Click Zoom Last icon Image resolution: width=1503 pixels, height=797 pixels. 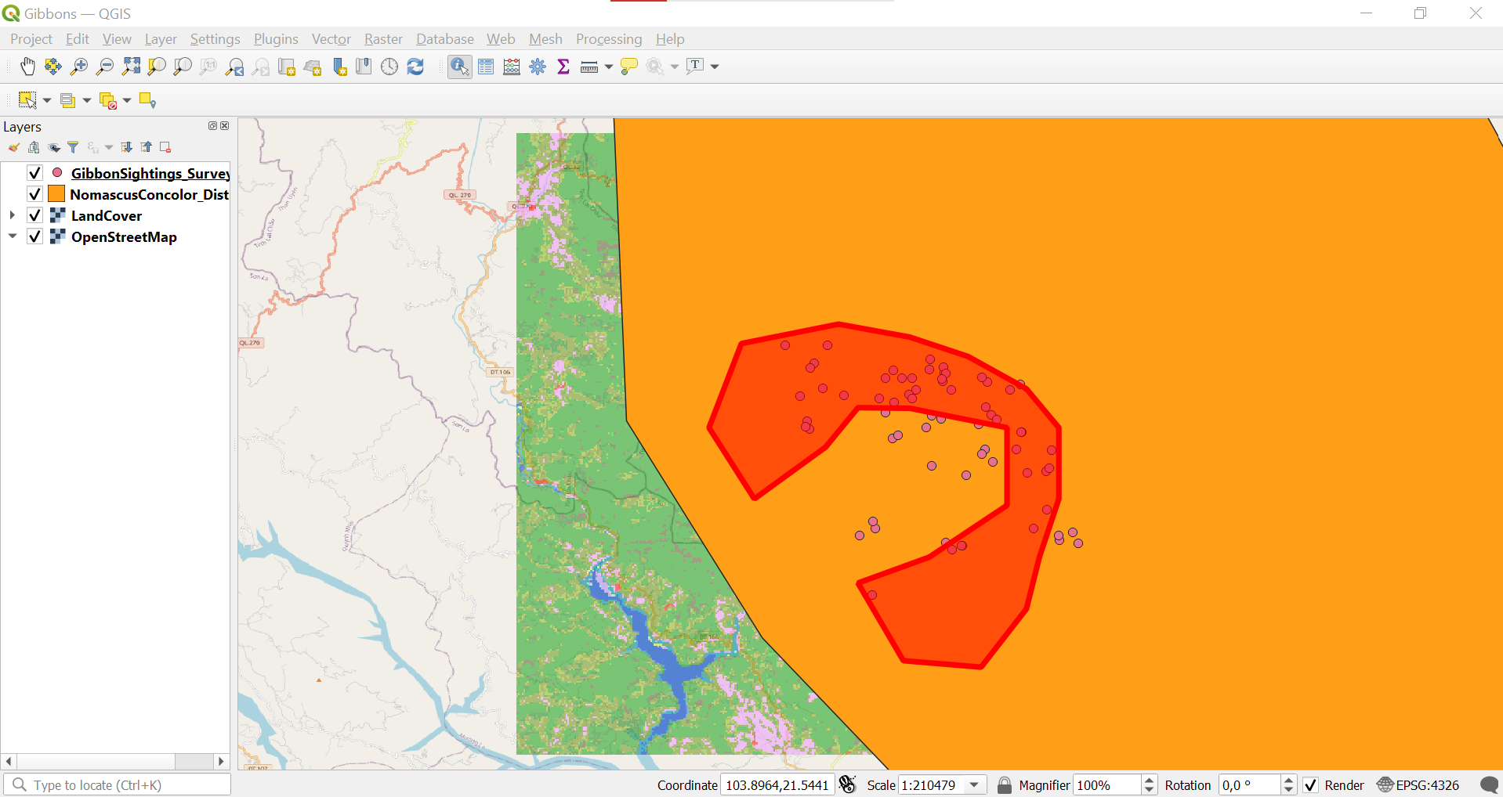pyautogui.click(x=234, y=67)
